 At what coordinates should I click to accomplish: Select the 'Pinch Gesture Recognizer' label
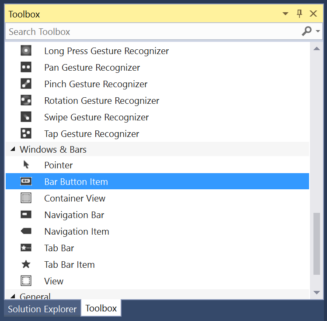pyautogui.click(x=96, y=85)
